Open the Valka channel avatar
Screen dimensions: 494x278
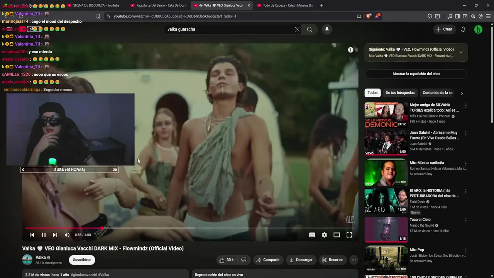click(27, 260)
